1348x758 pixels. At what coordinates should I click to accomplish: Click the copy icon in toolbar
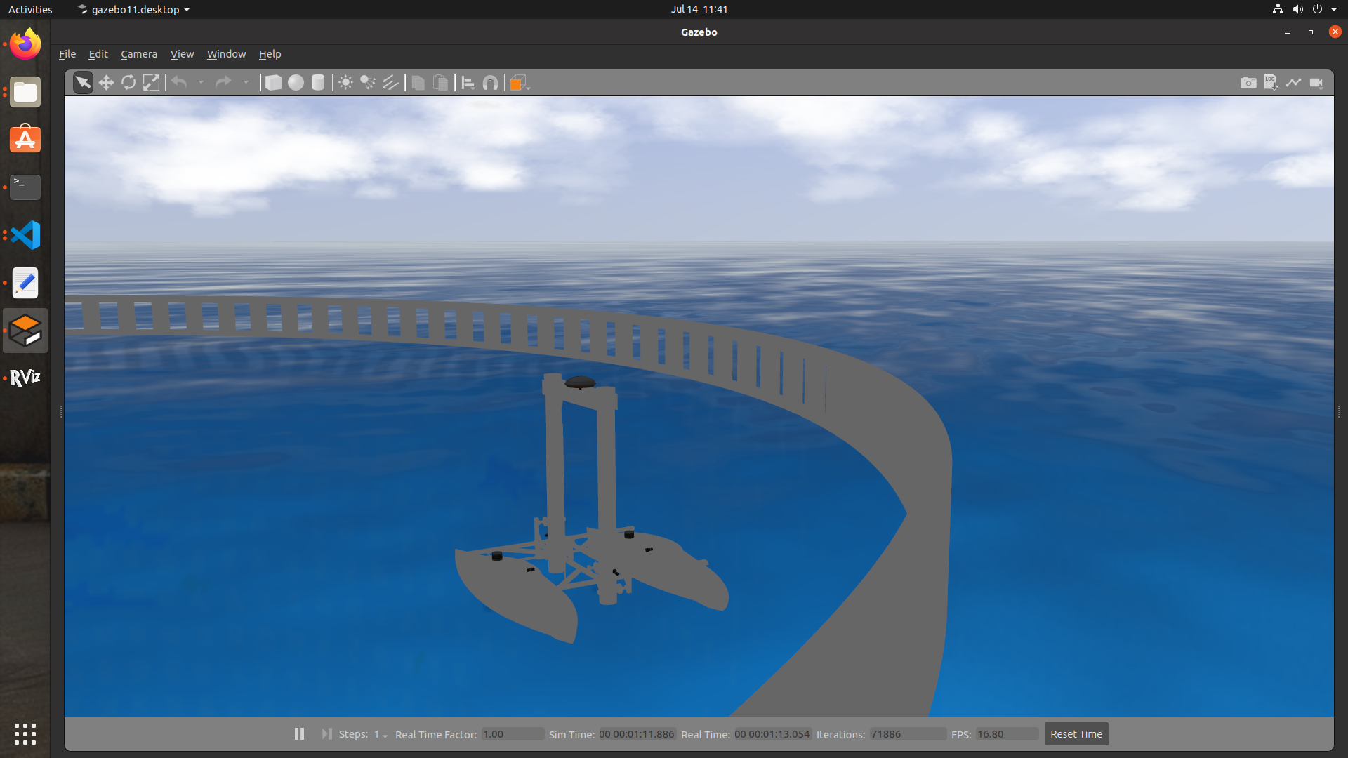click(418, 83)
